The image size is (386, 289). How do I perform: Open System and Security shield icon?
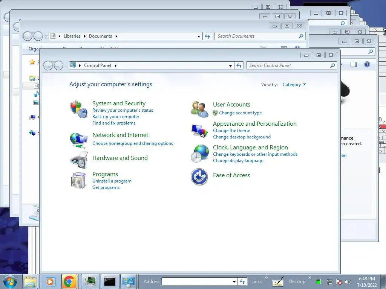tap(79, 110)
